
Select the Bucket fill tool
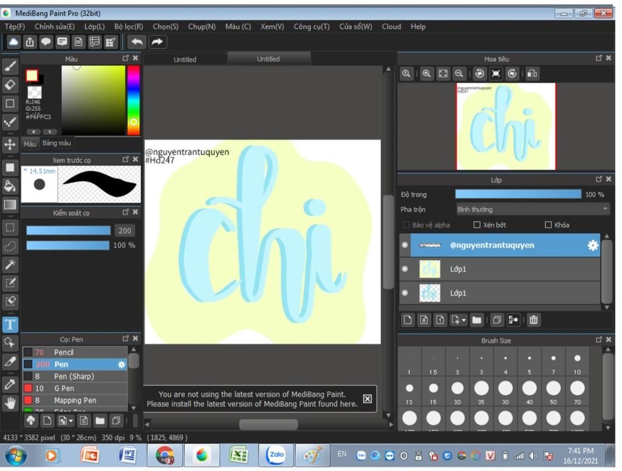10,186
